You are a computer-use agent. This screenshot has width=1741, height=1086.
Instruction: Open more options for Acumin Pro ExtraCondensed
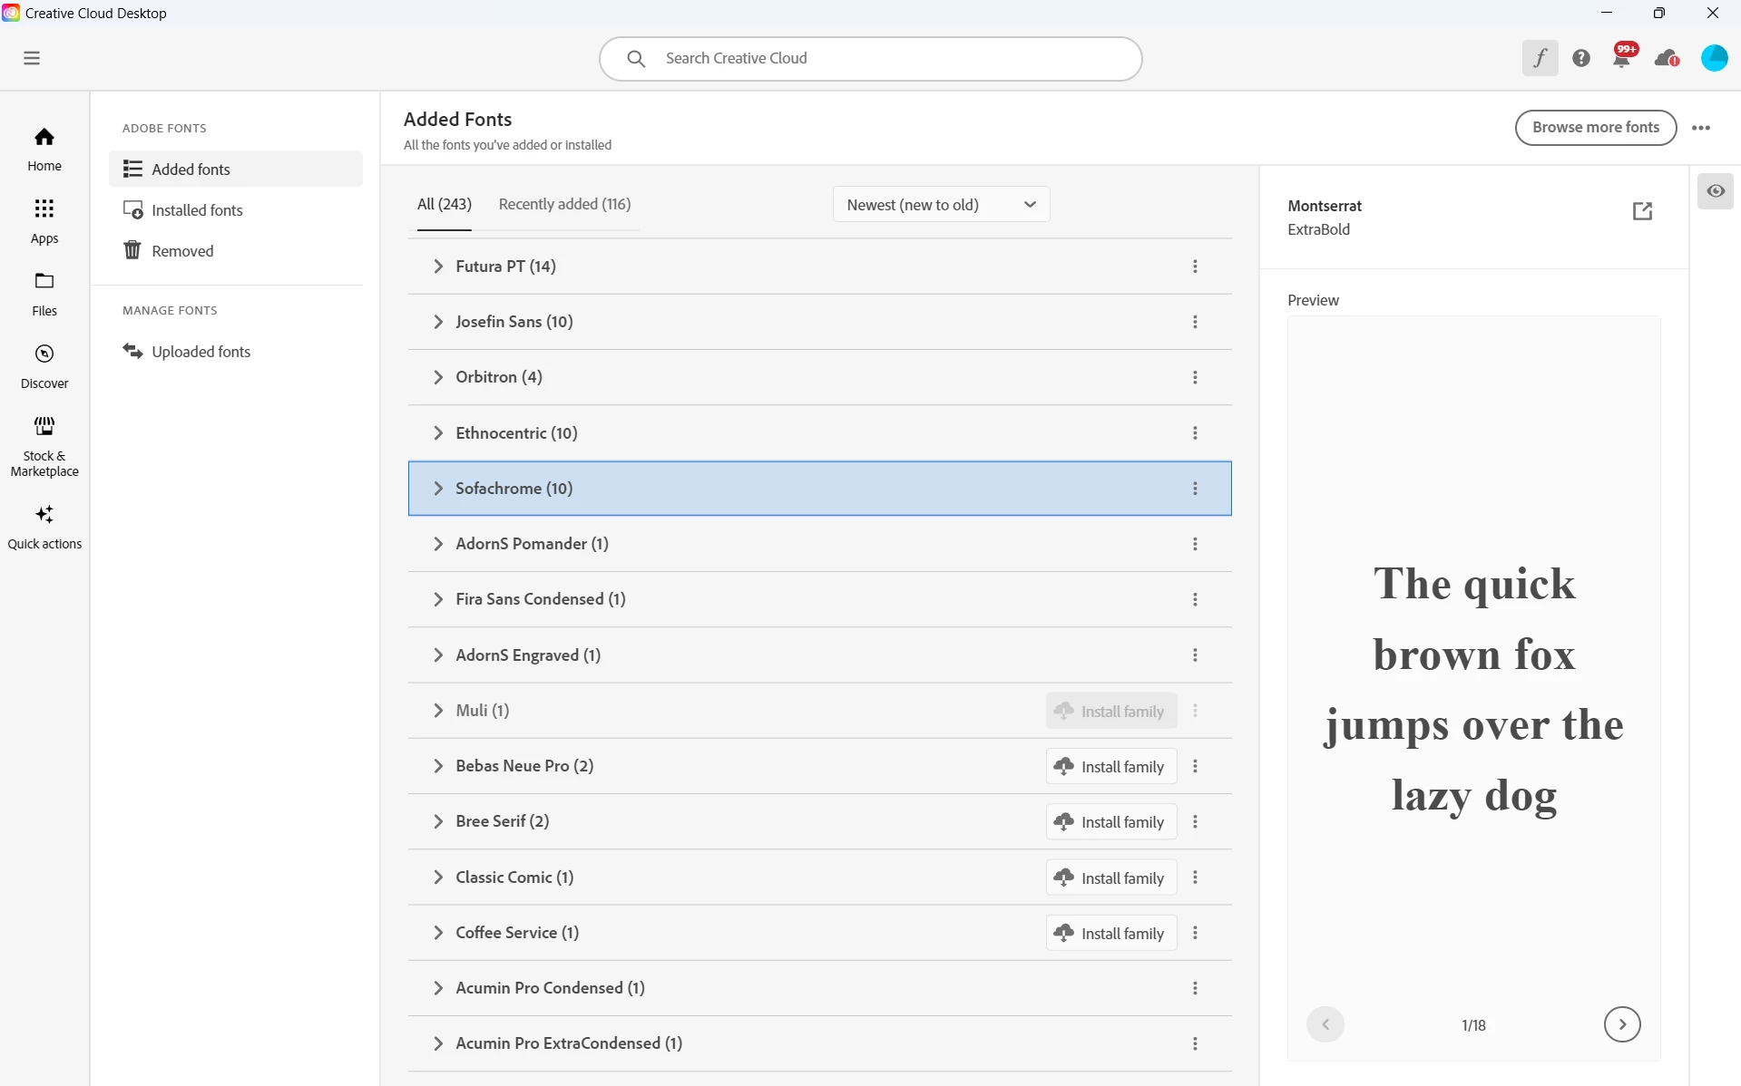(x=1195, y=1043)
